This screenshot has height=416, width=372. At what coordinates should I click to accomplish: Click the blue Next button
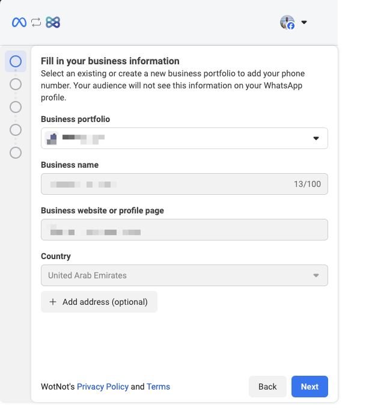pos(309,387)
